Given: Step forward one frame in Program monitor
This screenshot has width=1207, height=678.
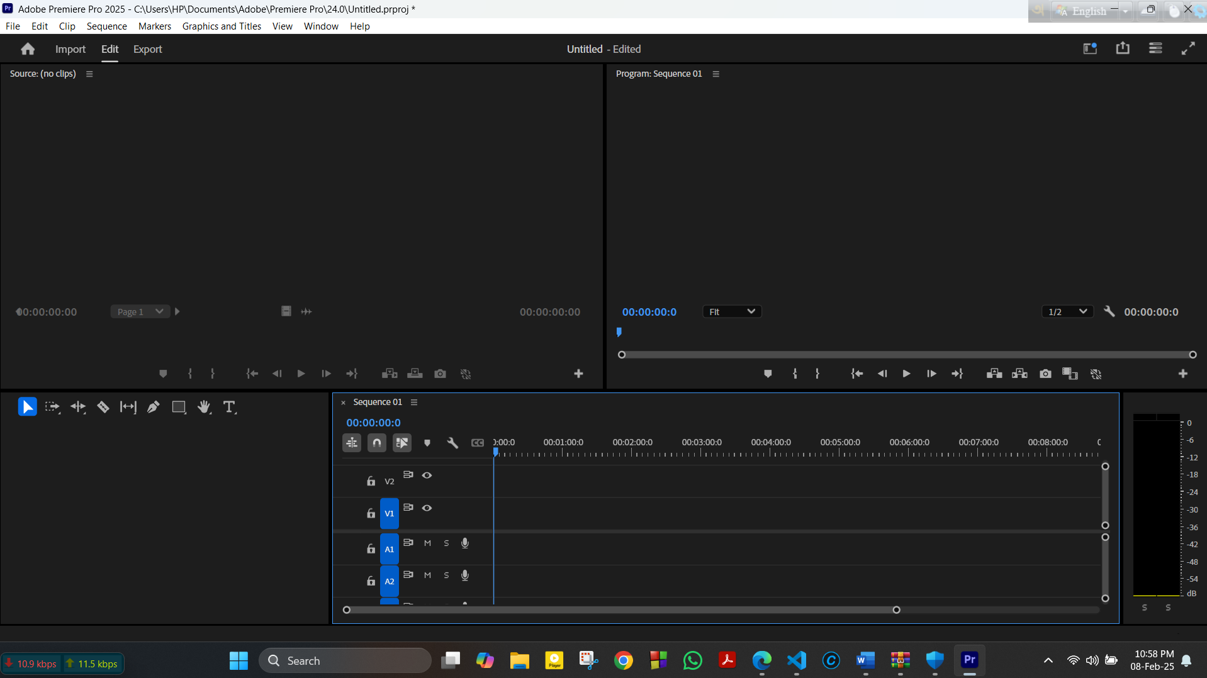Looking at the screenshot, I should pyautogui.click(x=931, y=374).
